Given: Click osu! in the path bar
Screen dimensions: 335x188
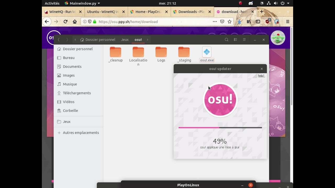Looking at the screenshot, I should coord(138,40).
